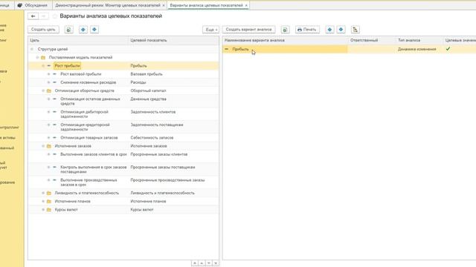Collapse the Поставляемая модель показателей node
The height and width of the screenshot is (267, 476).
tap(37, 58)
